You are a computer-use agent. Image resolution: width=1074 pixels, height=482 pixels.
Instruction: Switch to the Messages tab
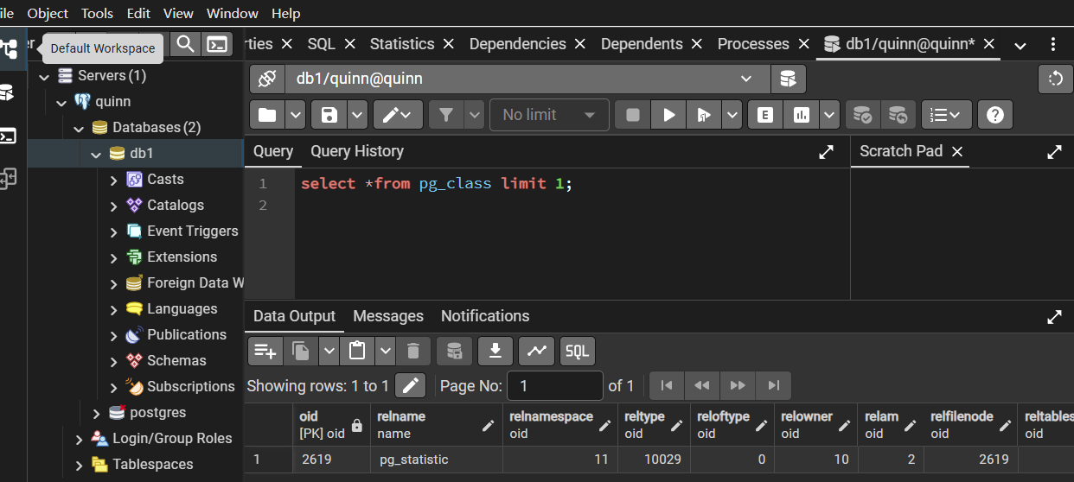(388, 316)
